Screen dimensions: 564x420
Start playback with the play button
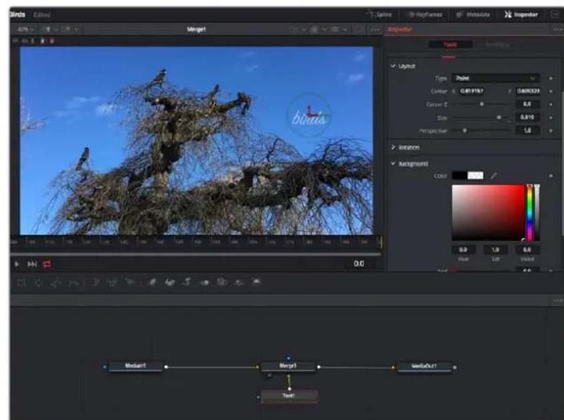(17, 264)
